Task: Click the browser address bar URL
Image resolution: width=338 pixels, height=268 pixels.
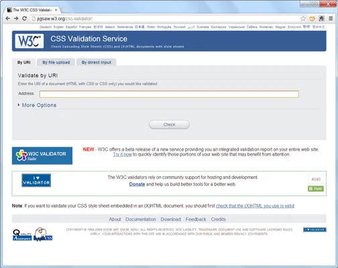Action: [x=65, y=19]
